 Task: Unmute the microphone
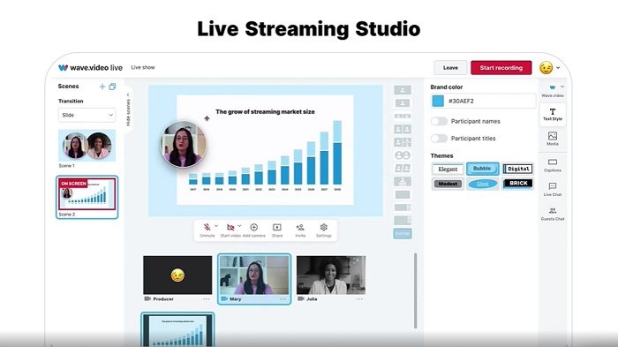tap(207, 230)
